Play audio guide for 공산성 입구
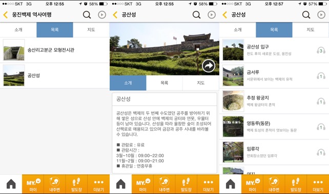329x194 pixels. tap(321, 51)
